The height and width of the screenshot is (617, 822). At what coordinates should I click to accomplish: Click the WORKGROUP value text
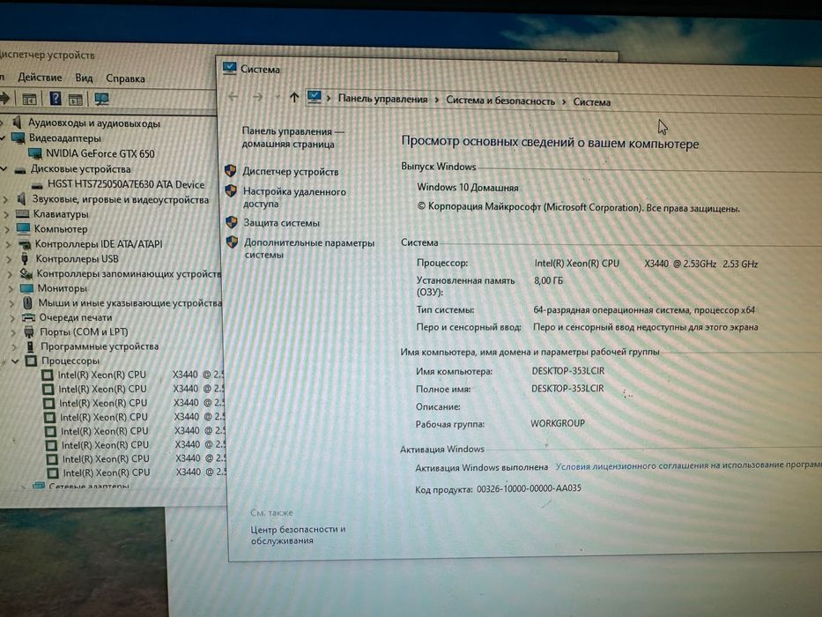tap(558, 423)
